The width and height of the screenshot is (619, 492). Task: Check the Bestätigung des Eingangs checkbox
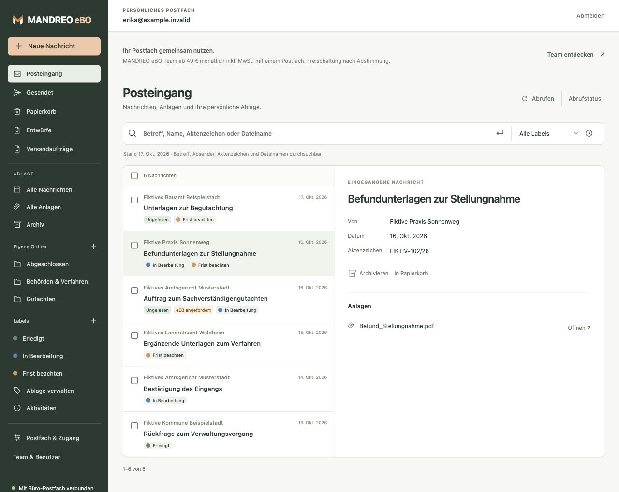point(134,381)
